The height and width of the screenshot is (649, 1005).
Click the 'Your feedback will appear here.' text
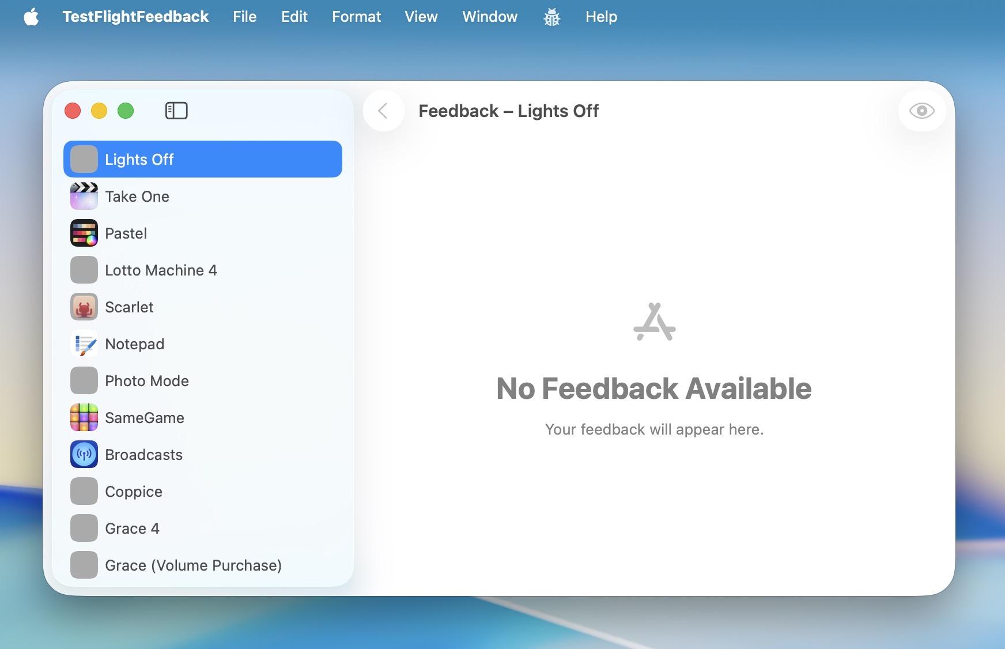654,429
